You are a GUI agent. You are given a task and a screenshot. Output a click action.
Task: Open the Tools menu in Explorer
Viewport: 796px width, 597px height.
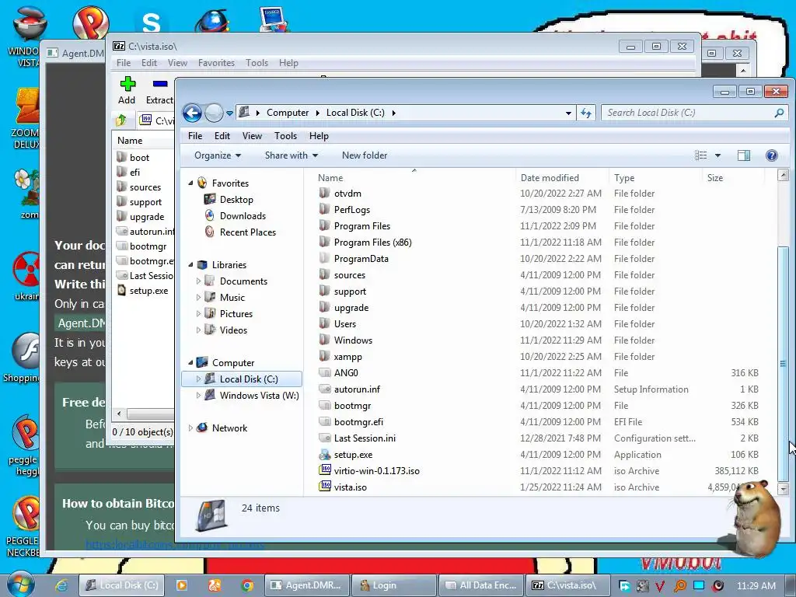click(x=285, y=136)
